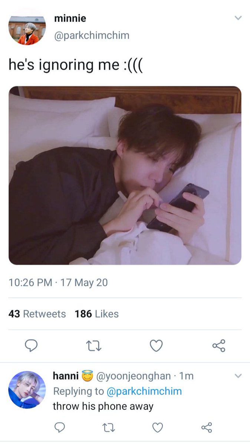Open the @yoonjeonghan handle
Viewport: 250px width, 446px height.
[x=134, y=376]
